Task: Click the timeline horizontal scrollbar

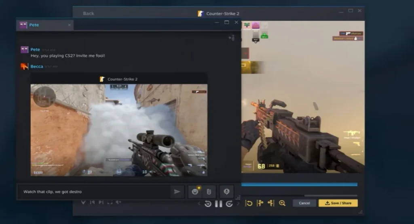Action: point(331,195)
